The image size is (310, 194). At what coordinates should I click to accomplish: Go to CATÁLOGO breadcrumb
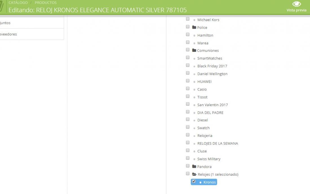(x=18, y=3)
